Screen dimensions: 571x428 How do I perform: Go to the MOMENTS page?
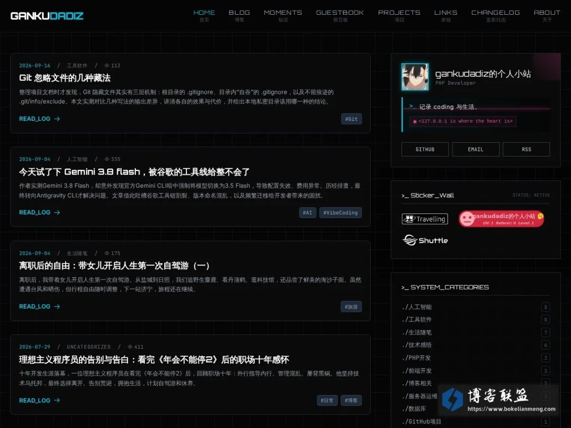(283, 16)
